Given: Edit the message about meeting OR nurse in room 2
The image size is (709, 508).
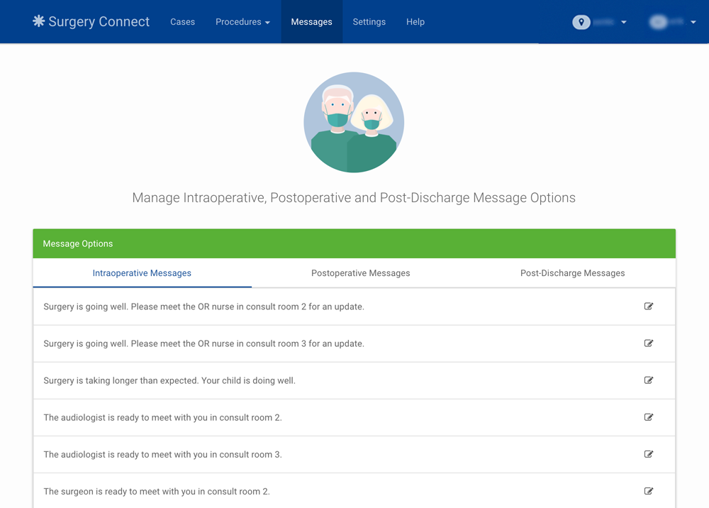Looking at the screenshot, I should tap(648, 306).
